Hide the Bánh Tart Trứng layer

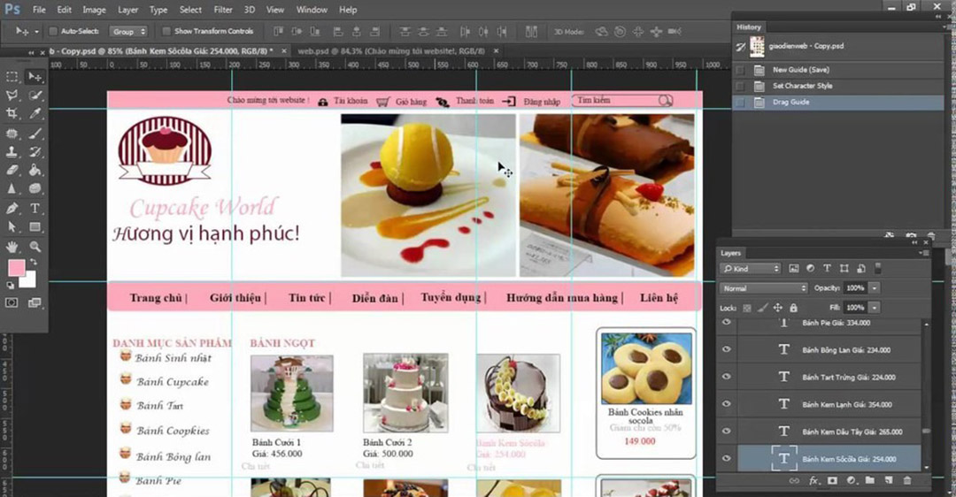(x=726, y=377)
